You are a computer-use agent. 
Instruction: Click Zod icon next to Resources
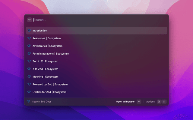coord(29,38)
